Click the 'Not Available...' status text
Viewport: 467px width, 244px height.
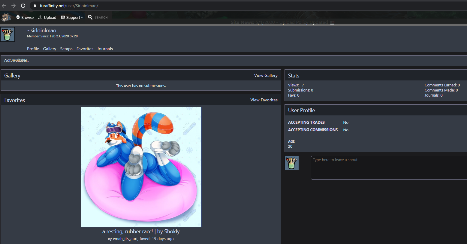pyautogui.click(x=17, y=60)
